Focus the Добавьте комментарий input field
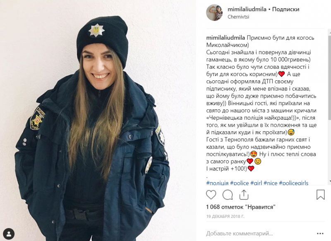Image resolution: width=331 pixels, height=241 pixels. [260, 234]
